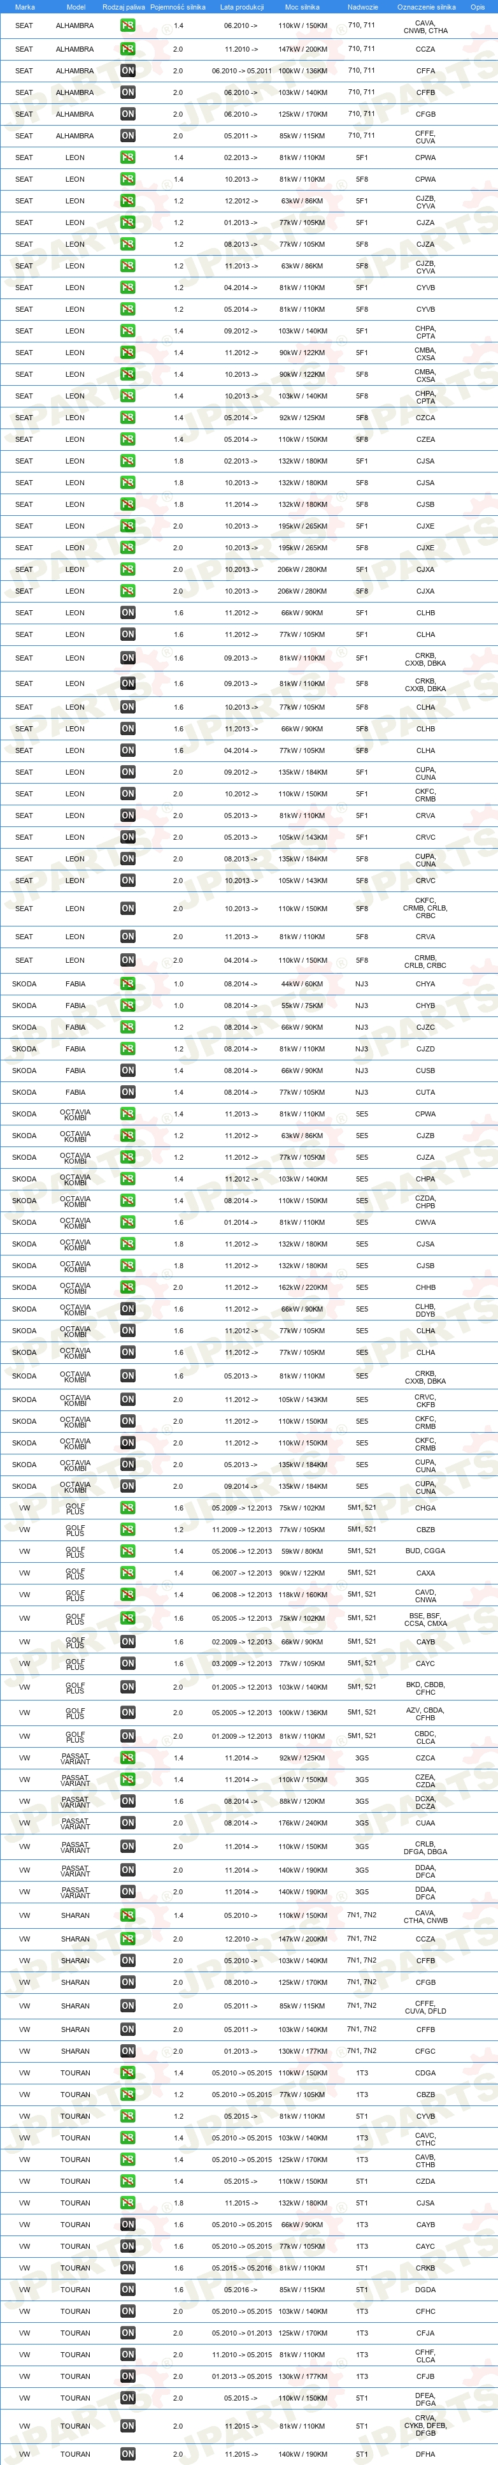Click the diesel icon in Touran DFHA row
This screenshot has height=2465, width=498.
127,2454
